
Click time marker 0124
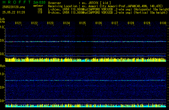click(67, 23)
